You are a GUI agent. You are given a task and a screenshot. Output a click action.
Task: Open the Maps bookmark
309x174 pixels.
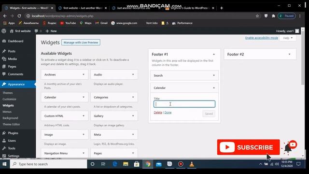pos(85,23)
